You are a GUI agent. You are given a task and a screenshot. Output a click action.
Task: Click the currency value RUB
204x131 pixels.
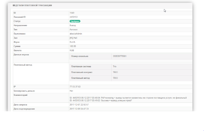click(72, 50)
